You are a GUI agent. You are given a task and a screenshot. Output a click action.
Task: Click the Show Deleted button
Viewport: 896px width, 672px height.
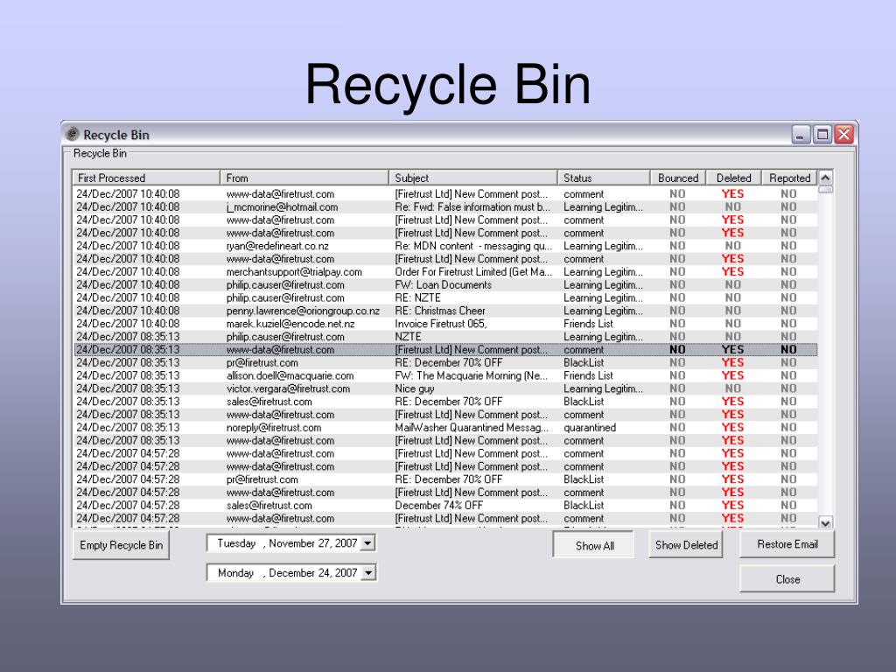(686, 545)
